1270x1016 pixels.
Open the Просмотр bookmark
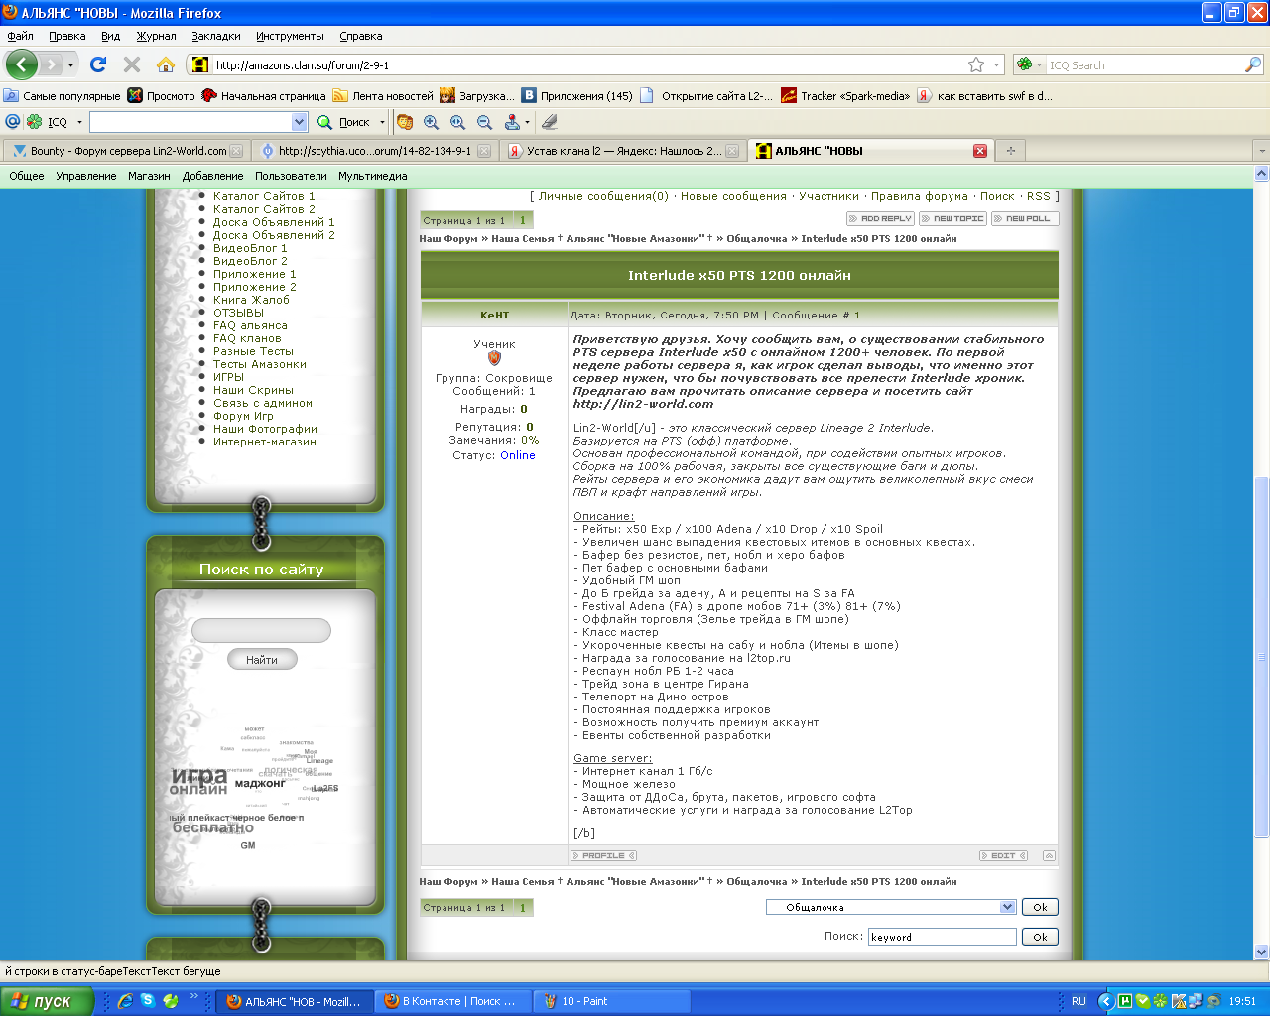click(x=162, y=96)
